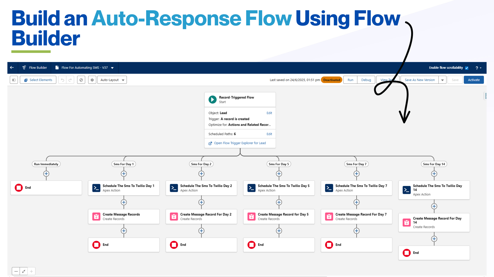The height and width of the screenshot is (277, 494).
Task: Click the add element plus under Sms For Day 2
Action: (x=201, y=174)
